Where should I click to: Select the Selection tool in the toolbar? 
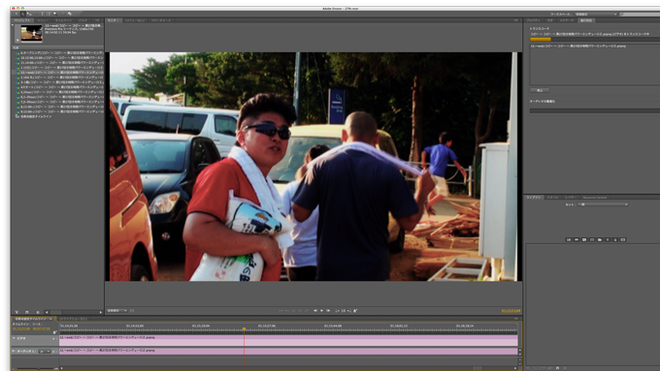pyautogui.click(x=16, y=14)
